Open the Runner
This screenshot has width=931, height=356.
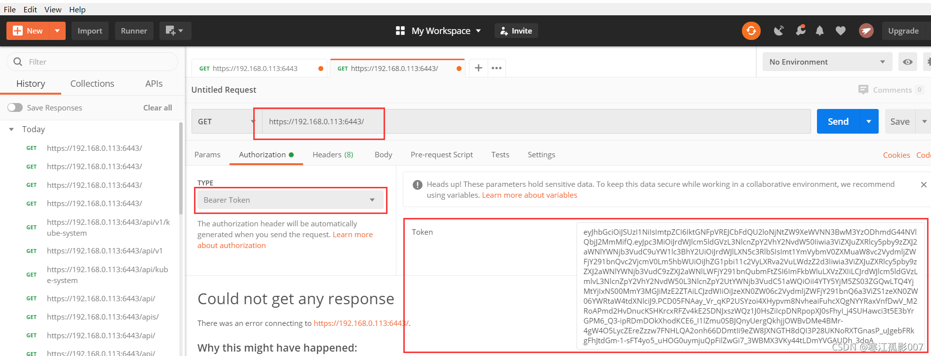click(134, 31)
